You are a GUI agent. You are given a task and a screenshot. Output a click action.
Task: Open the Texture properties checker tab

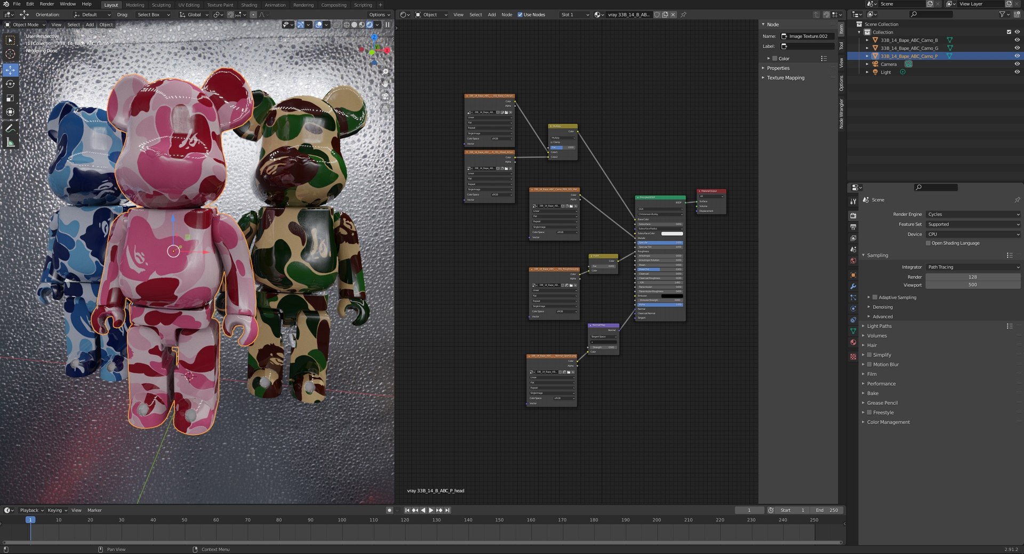coord(853,356)
